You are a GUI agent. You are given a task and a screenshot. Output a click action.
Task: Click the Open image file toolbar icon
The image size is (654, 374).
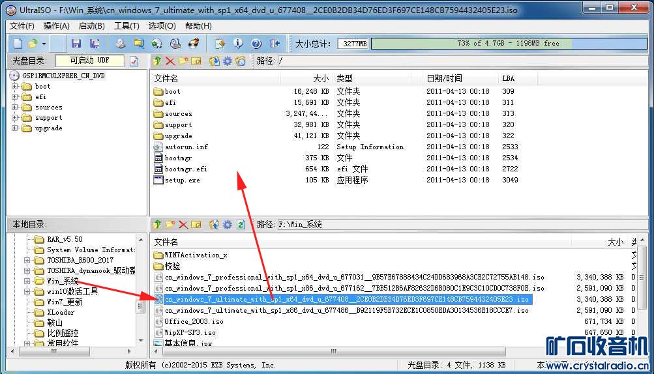pyautogui.click(x=33, y=44)
